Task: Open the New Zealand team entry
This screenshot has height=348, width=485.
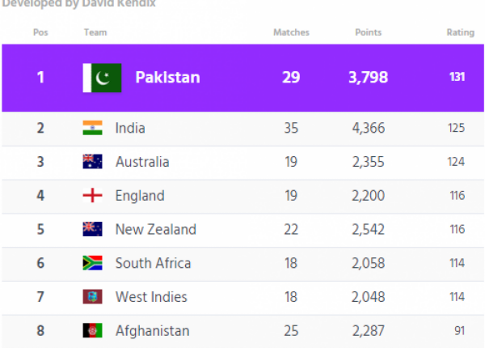Action: (155, 230)
